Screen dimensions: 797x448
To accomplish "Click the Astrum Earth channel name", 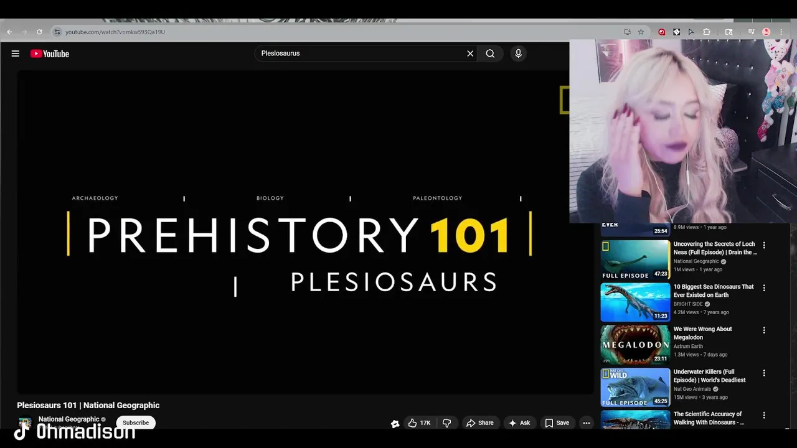I will 688,347.
